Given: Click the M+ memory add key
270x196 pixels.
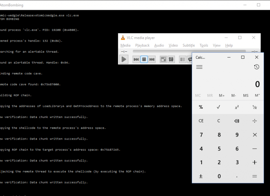Looking at the screenshot, I should click(x=221, y=95).
